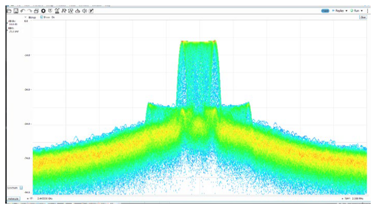Click the audio speaker icon

(84, 11)
